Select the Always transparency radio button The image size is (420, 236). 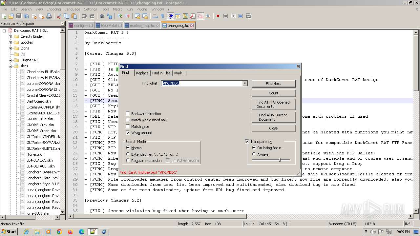(x=254, y=154)
